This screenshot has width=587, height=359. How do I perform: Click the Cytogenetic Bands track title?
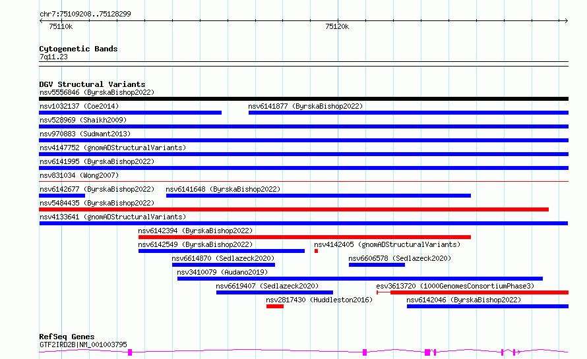[x=78, y=49]
